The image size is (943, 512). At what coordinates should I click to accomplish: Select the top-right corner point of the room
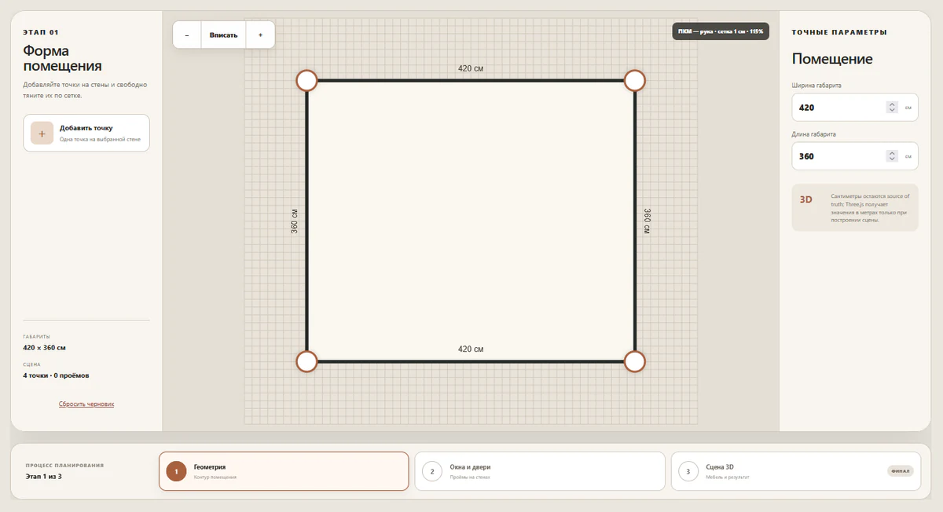[635, 80]
